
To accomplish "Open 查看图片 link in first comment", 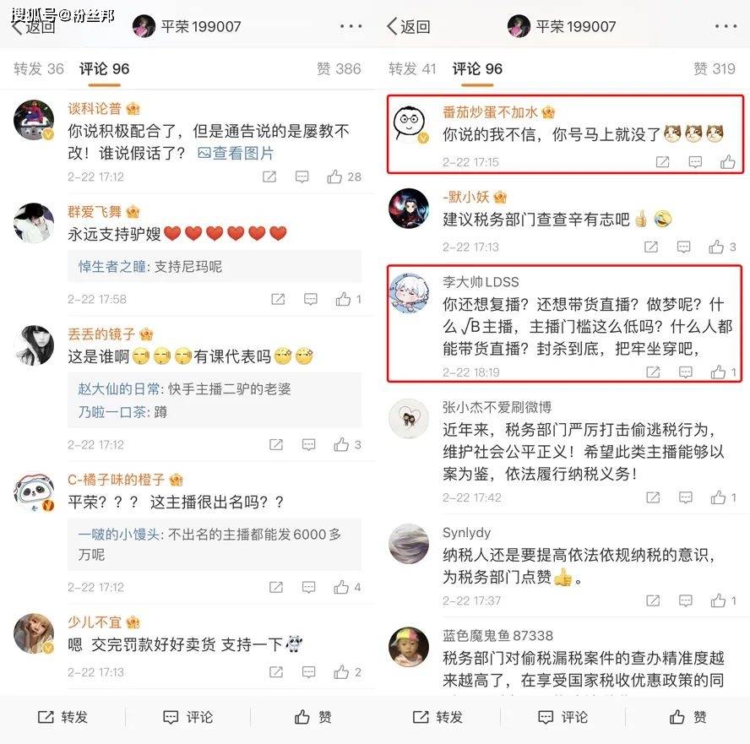I will click(x=236, y=153).
